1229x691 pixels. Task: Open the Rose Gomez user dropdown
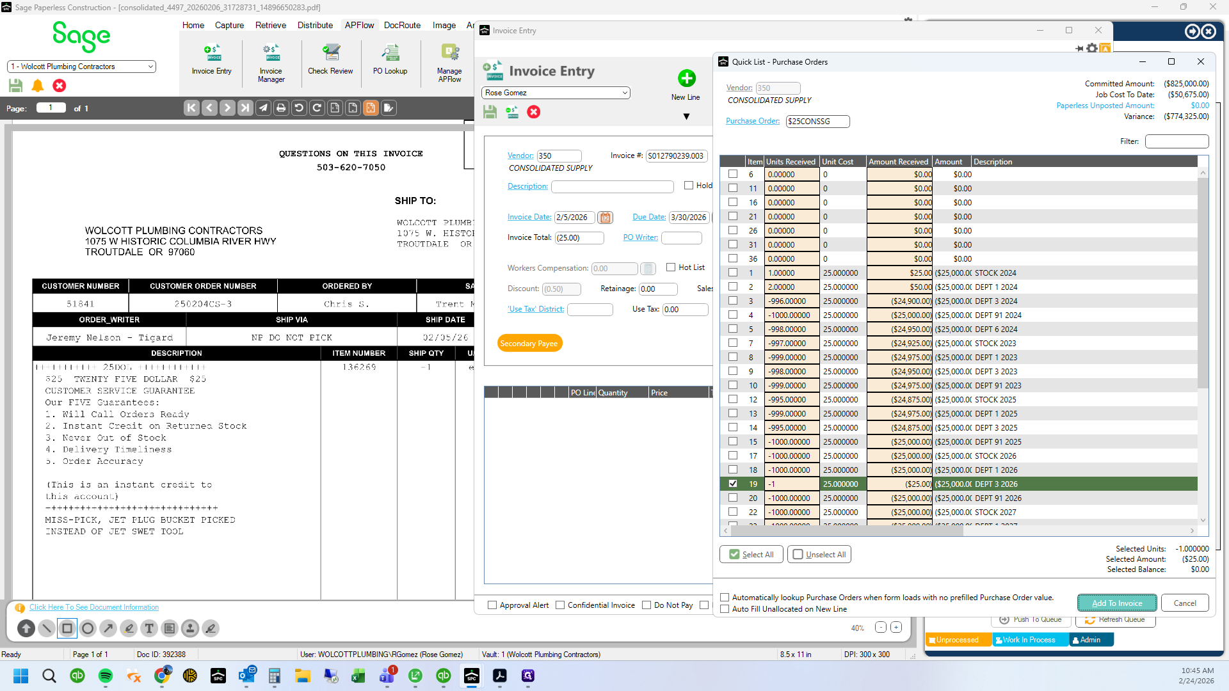556,93
